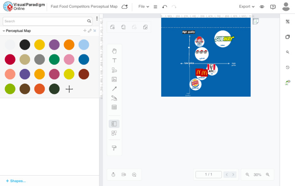Click the plus crosshair shape in palette

click(x=69, y=89)
